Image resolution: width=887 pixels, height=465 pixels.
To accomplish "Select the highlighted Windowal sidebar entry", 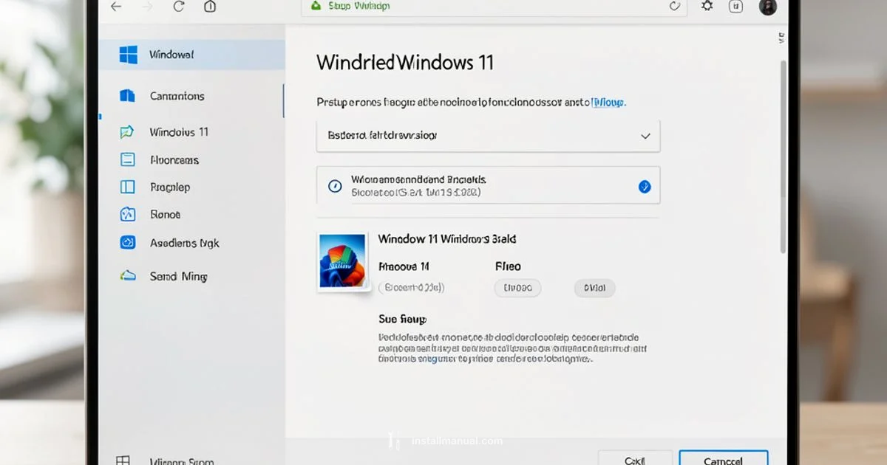I will click(x=171, y=54).
